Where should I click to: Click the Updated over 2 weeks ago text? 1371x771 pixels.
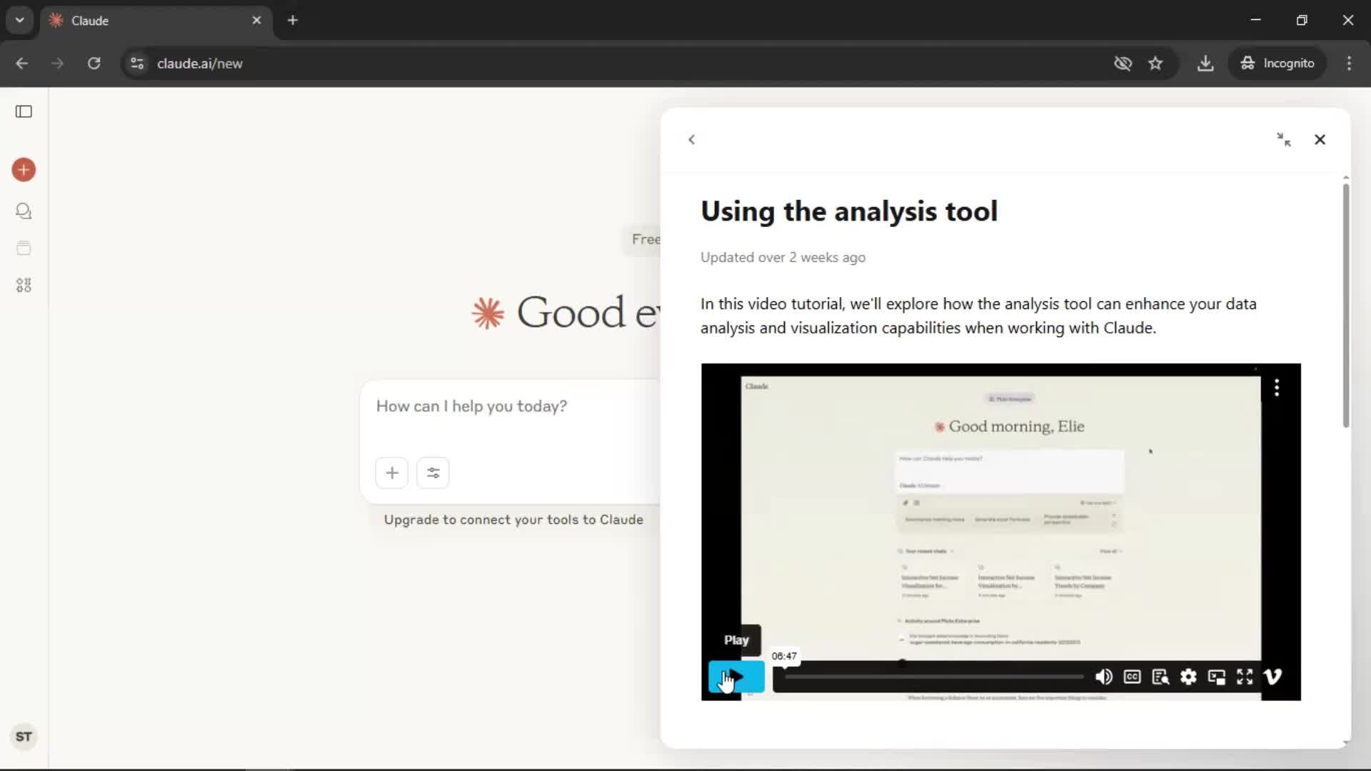point(783,258)
